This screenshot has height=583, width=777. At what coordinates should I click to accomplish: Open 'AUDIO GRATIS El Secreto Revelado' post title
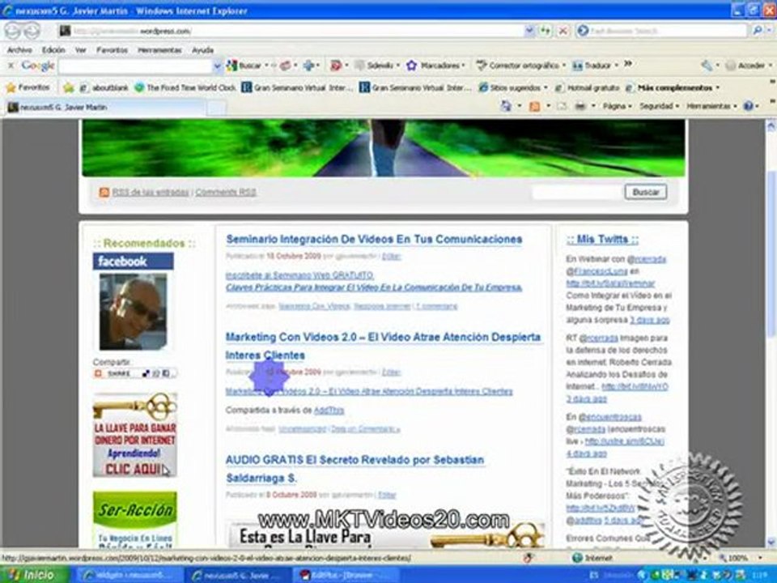(355, 469)
